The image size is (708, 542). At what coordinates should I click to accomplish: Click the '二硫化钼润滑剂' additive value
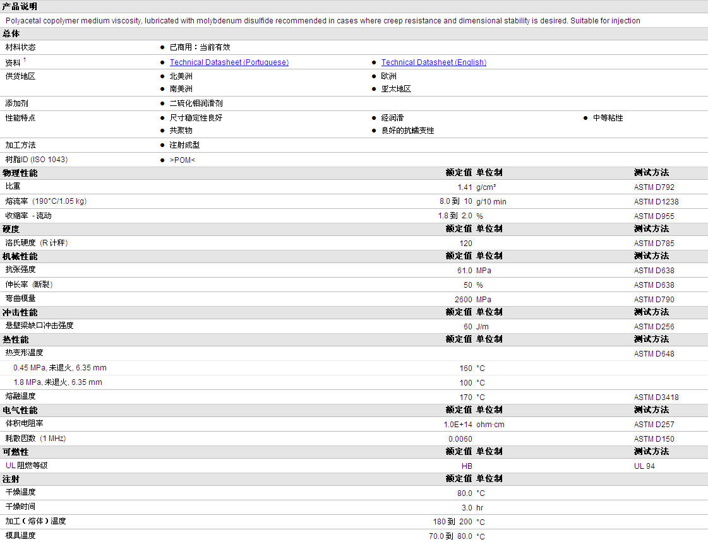pyautogui.click(x=196, y=103)
